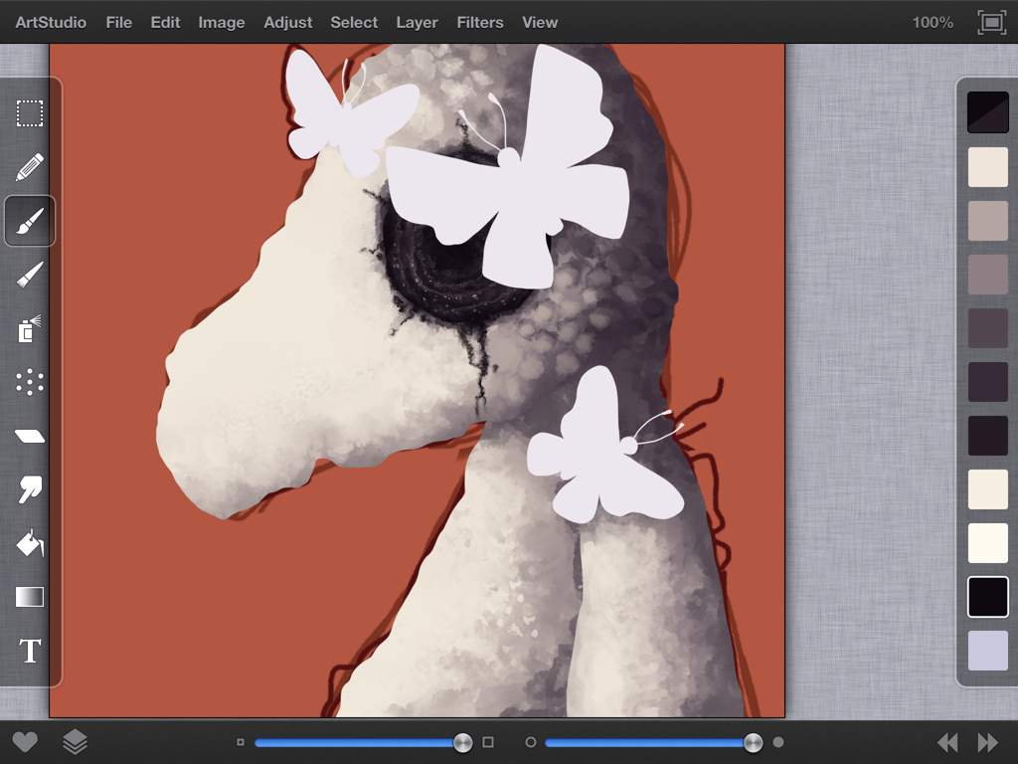The height and width of the screenshot is (764, 1018).
Task: Open the Select menu
Action: tap(354, 22)
